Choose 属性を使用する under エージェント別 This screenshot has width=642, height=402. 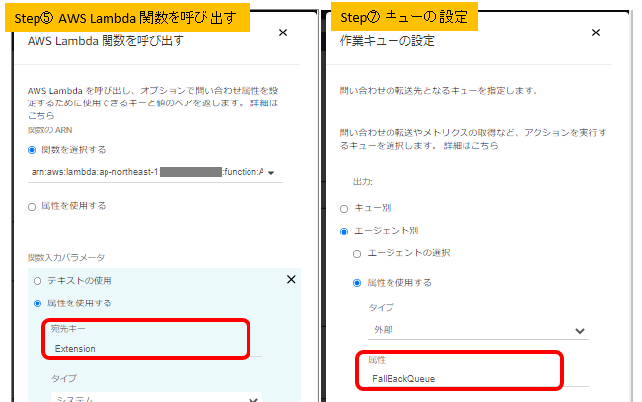point(357,283)
